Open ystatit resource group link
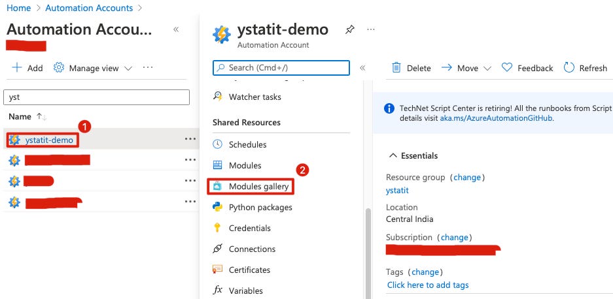Screen dimensions: 613x299 397,191
